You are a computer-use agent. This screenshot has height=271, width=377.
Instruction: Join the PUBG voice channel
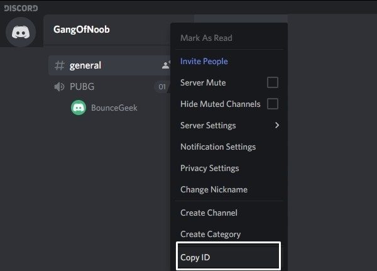(x=109, y=87)
